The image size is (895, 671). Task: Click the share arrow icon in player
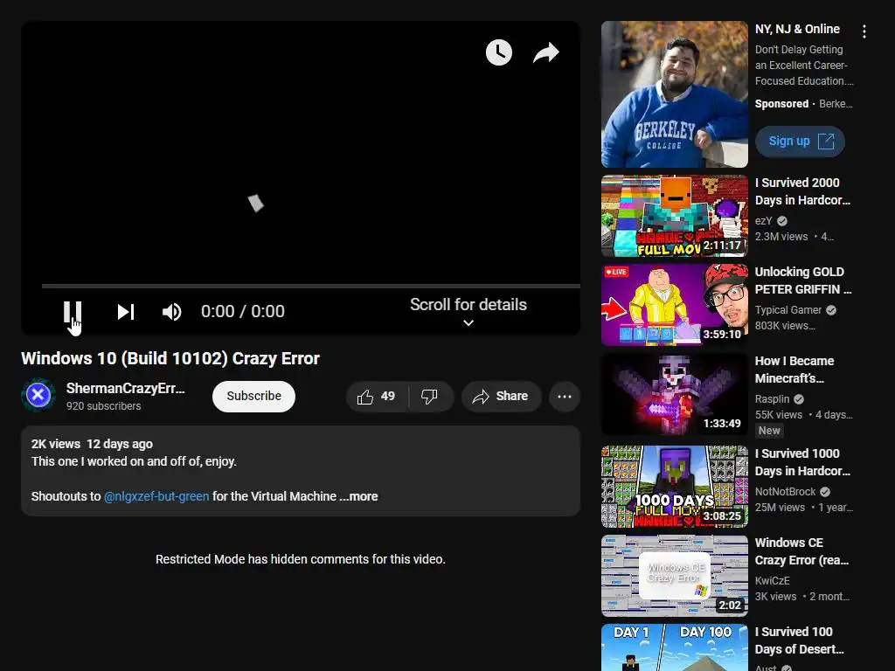tap(546, 52)
